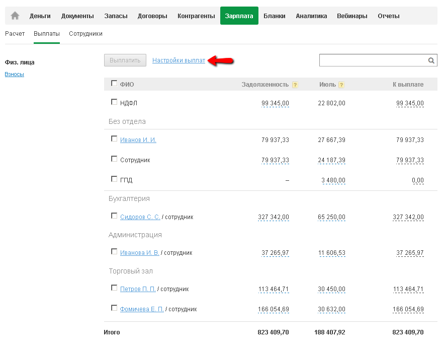Image resolution: width=444 pixels, height=345 pixels.
Task: Open the Взносы link in sidebar
Action: (14, 75)
